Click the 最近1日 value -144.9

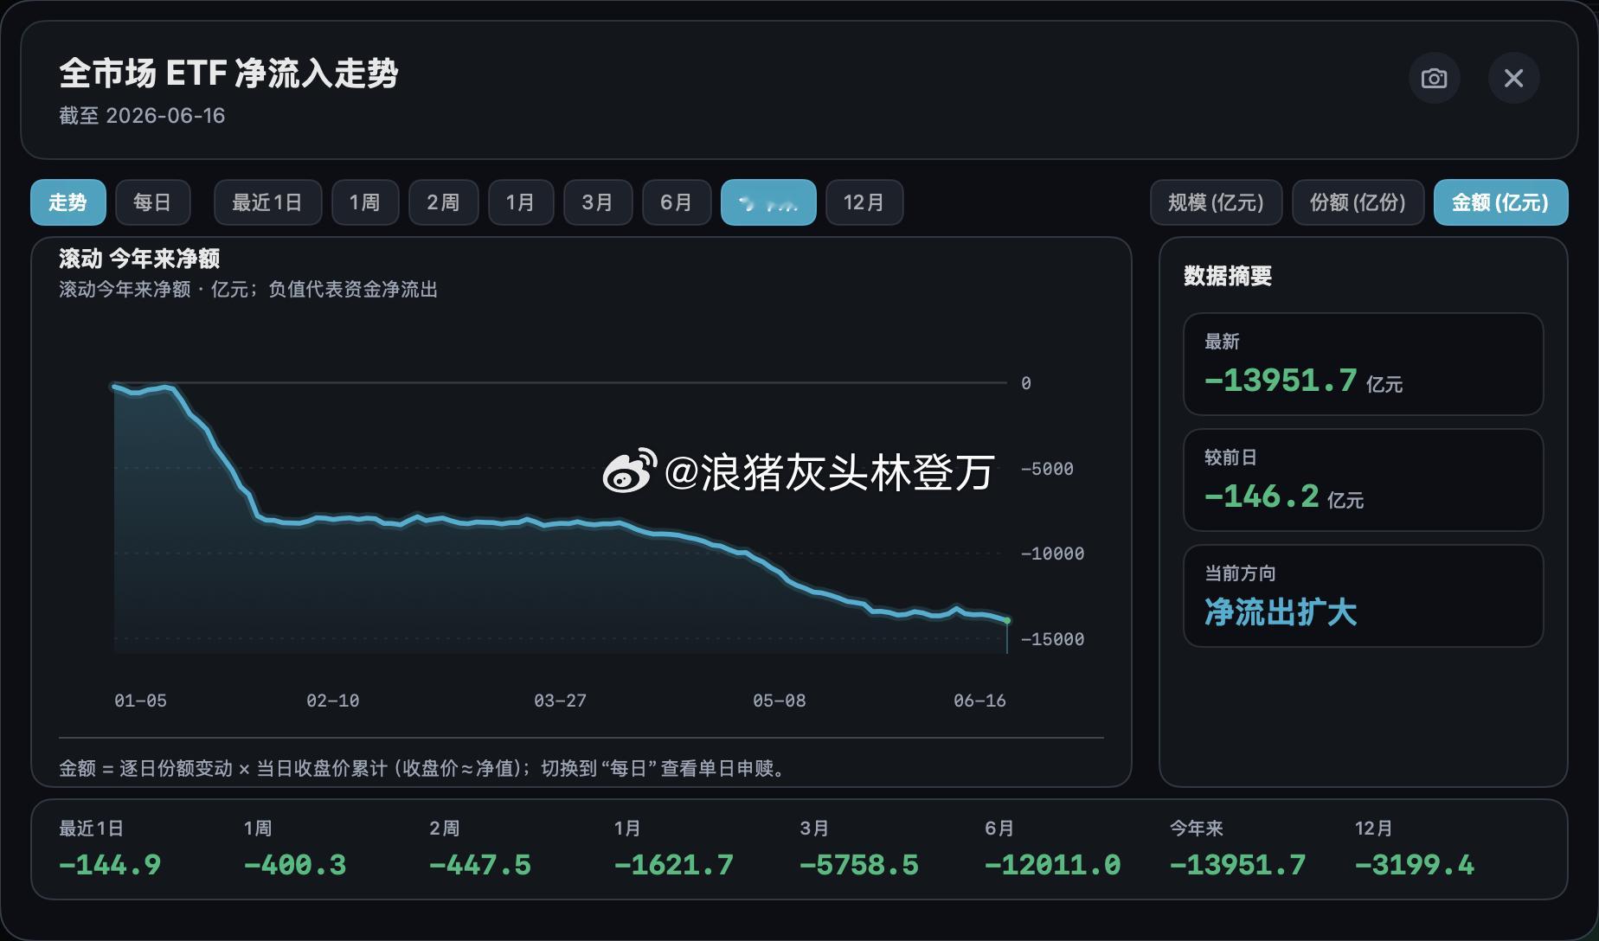point(110,865)
